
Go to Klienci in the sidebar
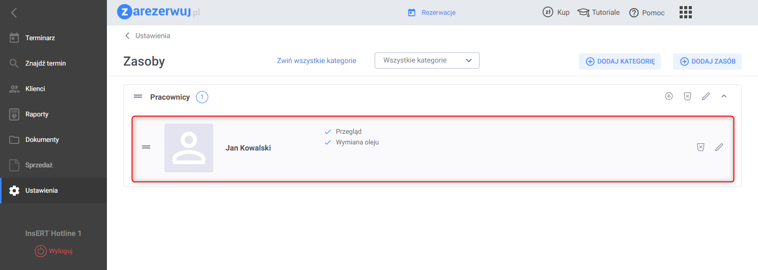[x=35, y=89]
